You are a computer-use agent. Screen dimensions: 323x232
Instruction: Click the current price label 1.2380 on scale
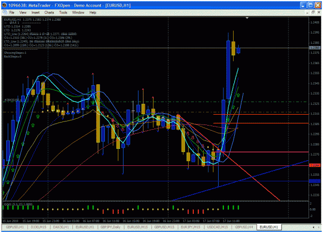click(315, 48)
